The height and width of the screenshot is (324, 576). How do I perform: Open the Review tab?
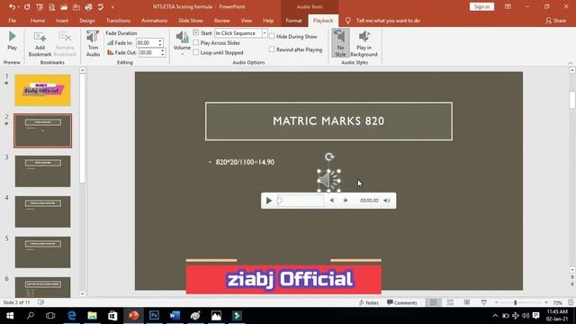[x=222, y=21]
